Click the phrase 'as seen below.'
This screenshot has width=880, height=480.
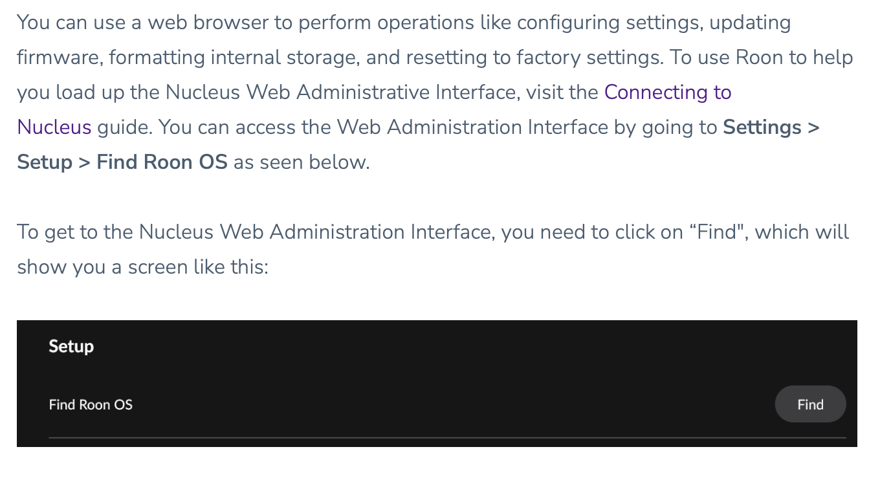[x=302, y=162]
